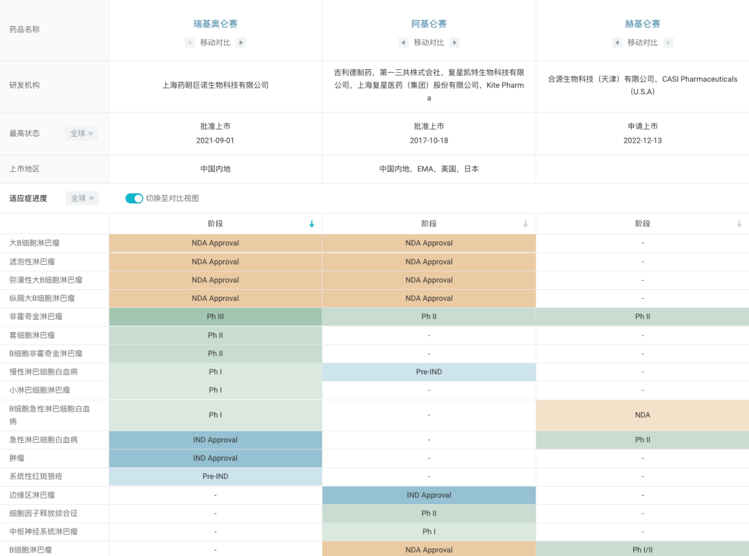Click 2017-10-18 approval date
The height and width of the screenshot is (556, 749).
pyautogui.click(x=429, y=141)
